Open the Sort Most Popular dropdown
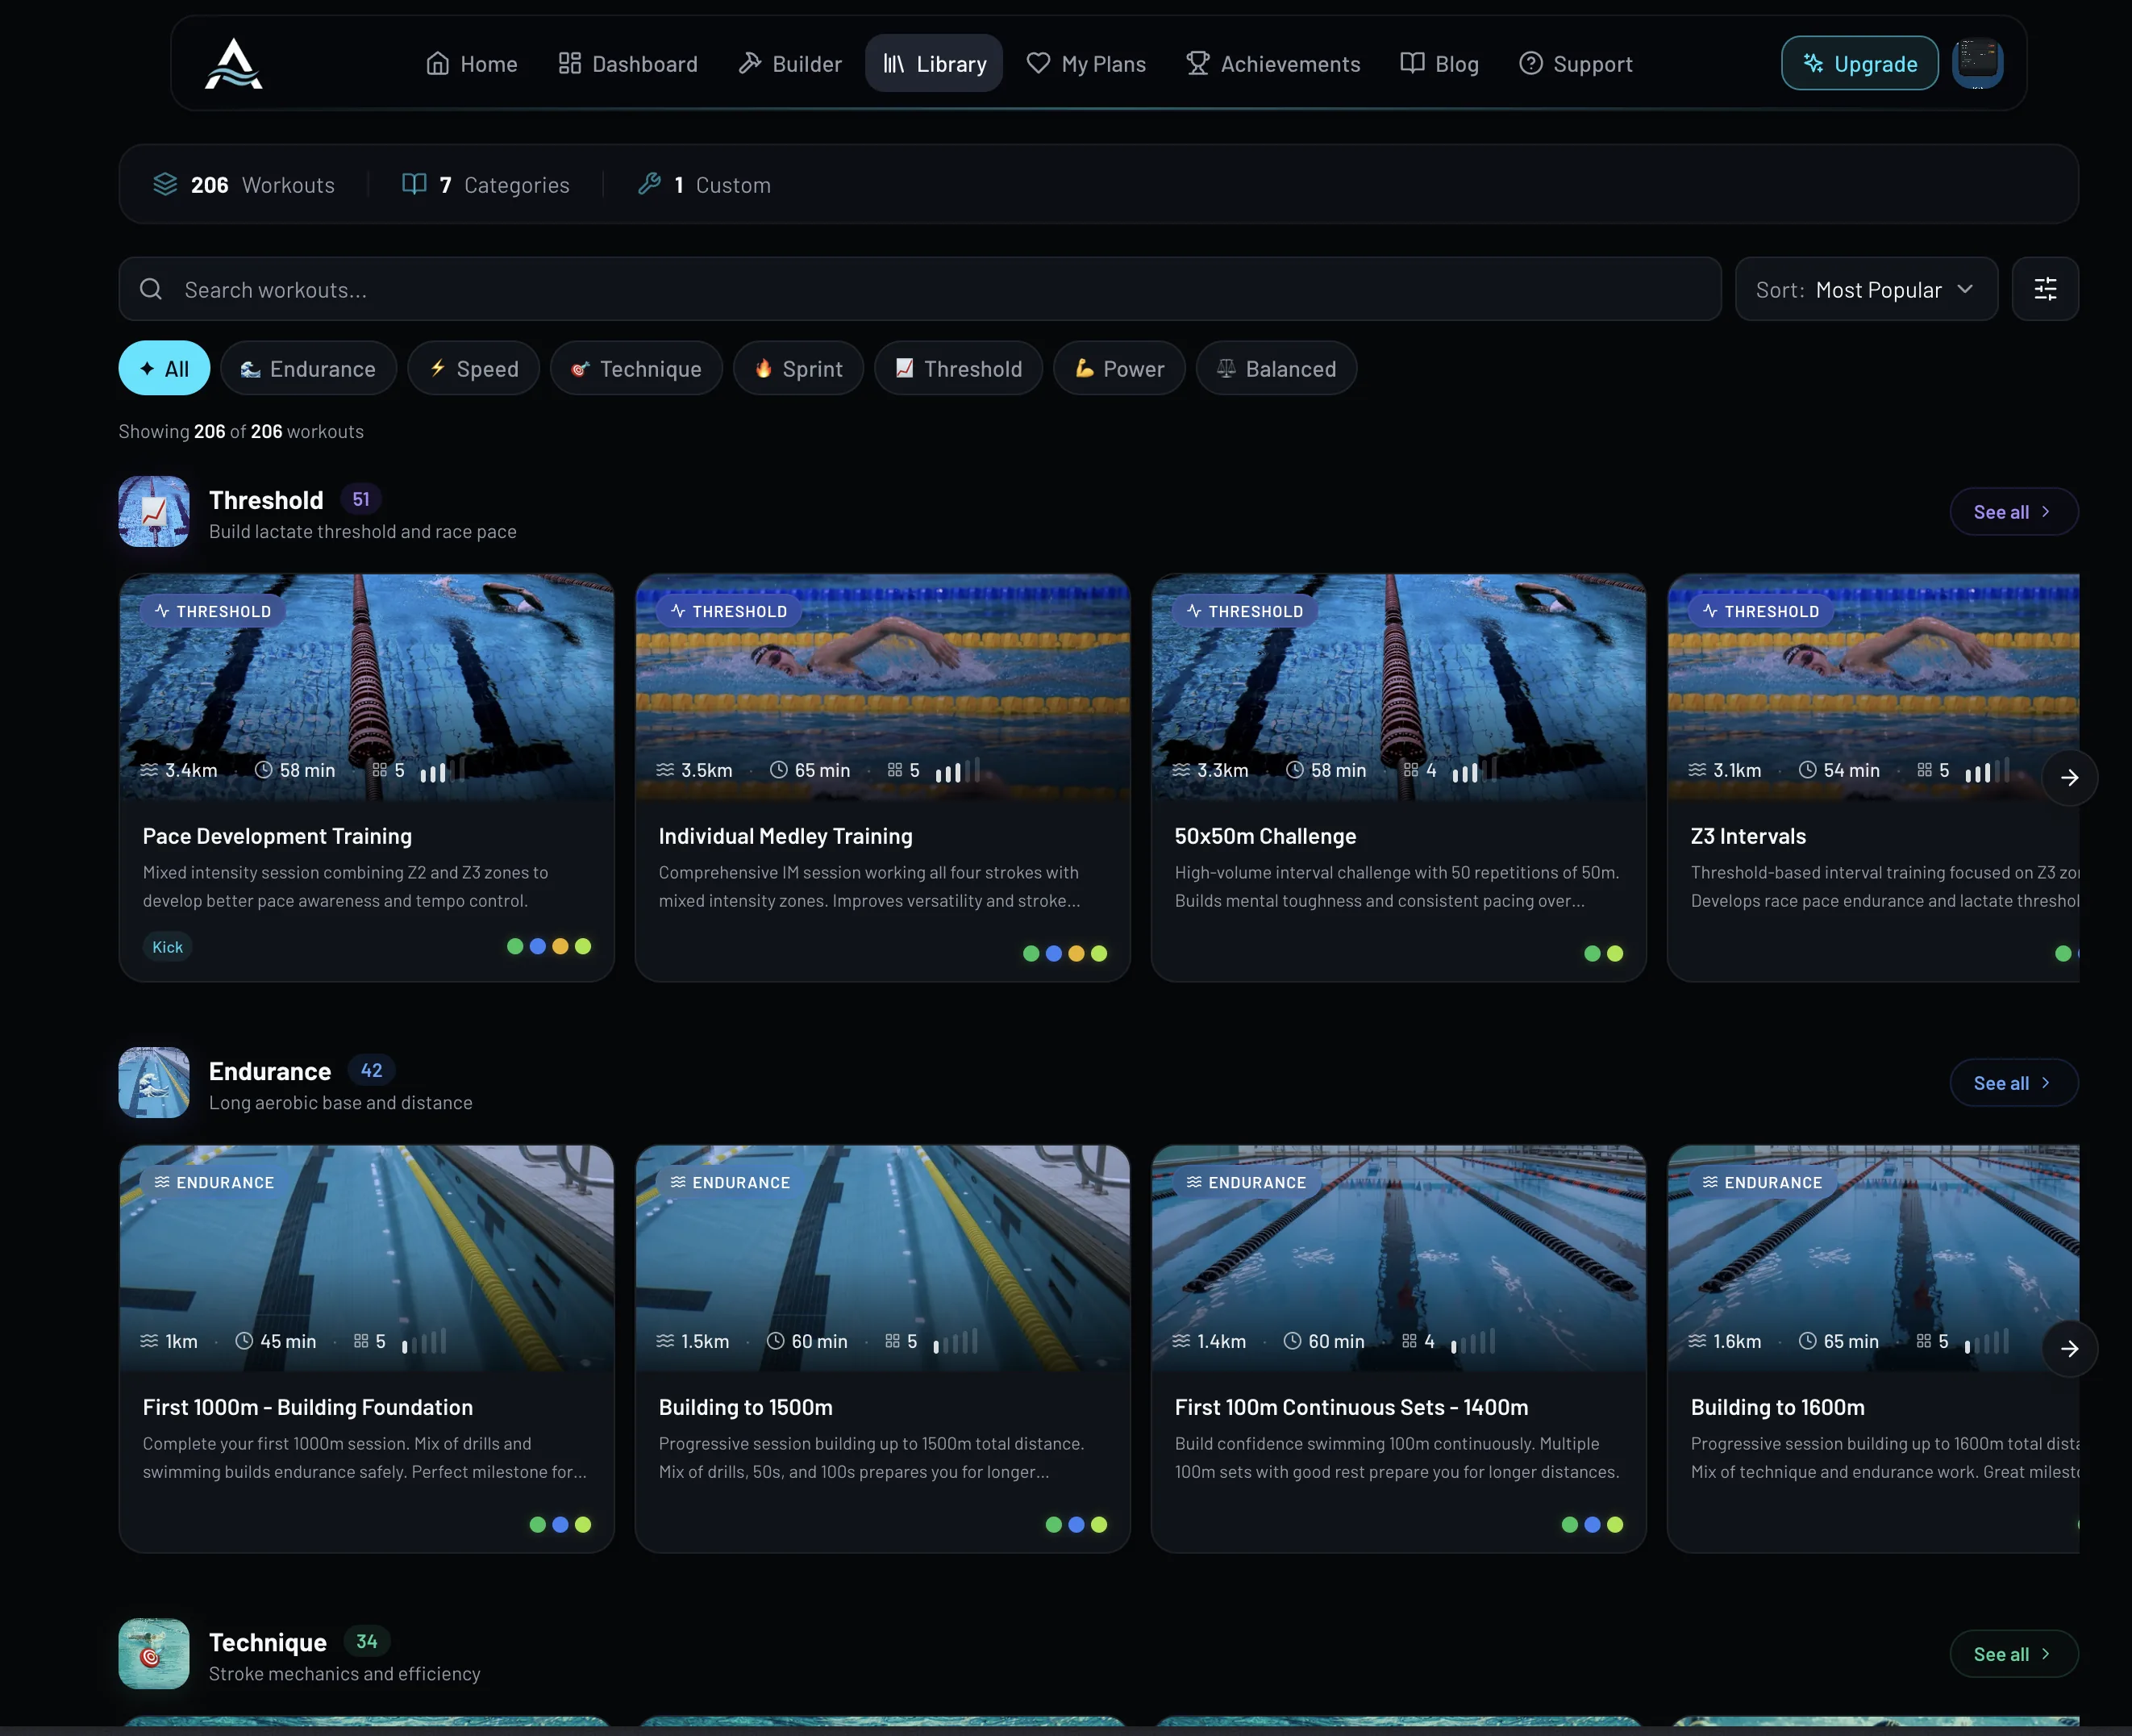Screen dimensions: 2132x1736 coord(1866,289)
